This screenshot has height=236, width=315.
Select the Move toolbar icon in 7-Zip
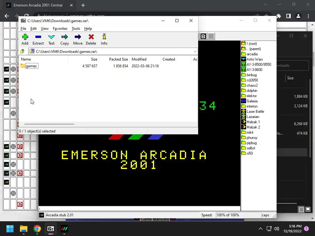78,40
